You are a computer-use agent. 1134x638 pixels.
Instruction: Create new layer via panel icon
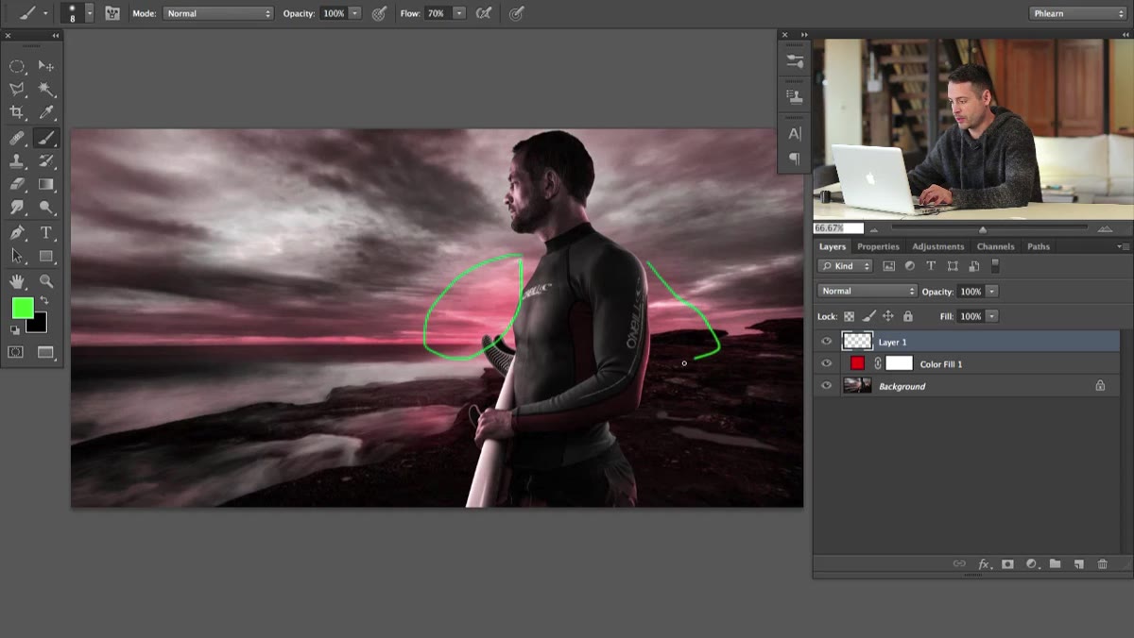(1078, 563)
